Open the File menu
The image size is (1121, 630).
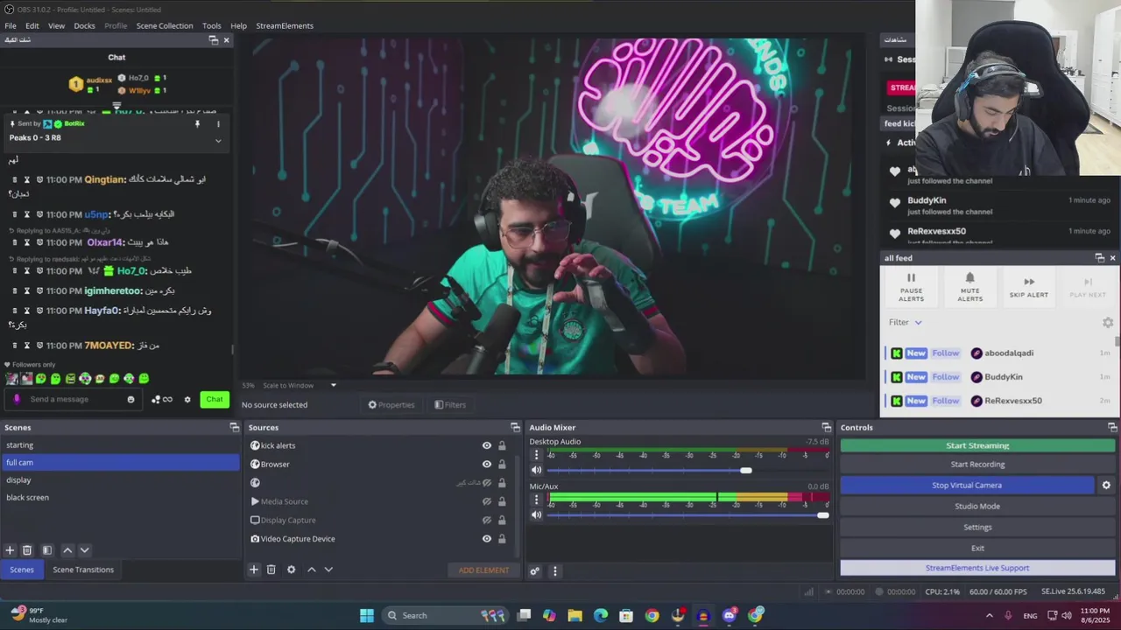coord(11,25)
